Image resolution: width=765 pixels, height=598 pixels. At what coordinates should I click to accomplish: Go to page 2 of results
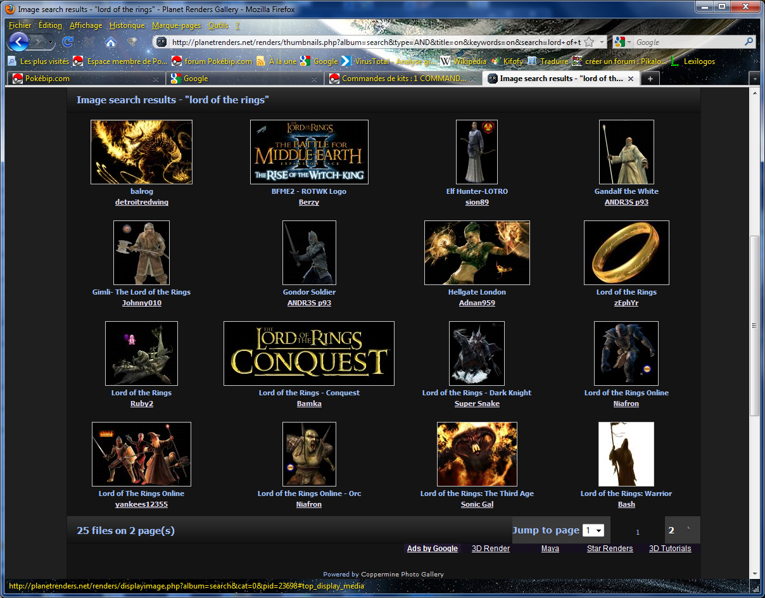pyautogui.click(x=671, y=530)
